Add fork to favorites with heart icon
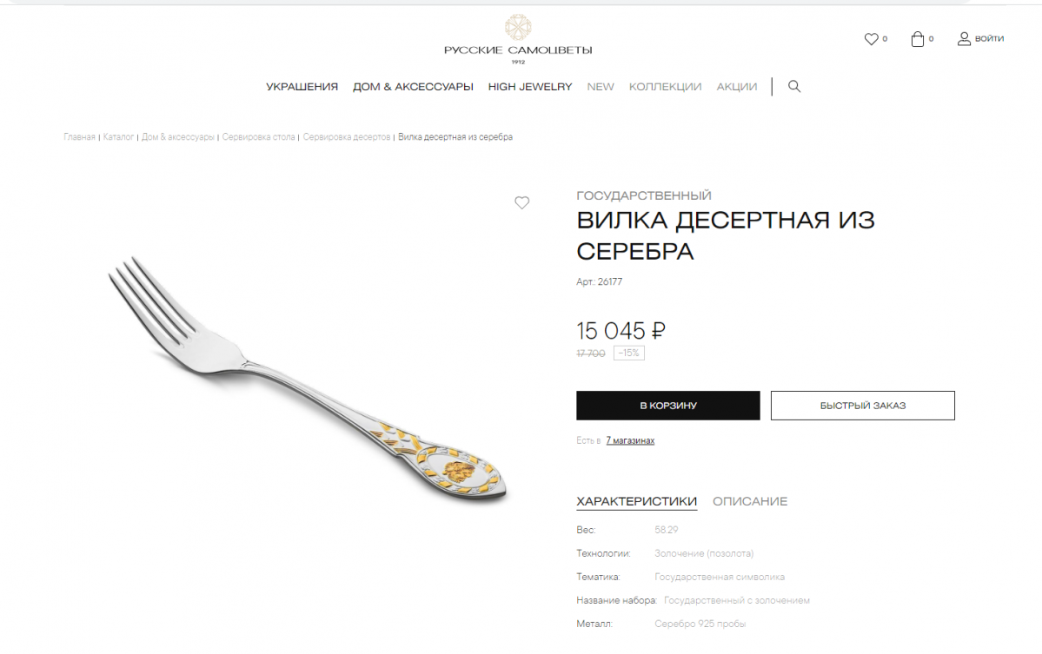 click(x=521, y=202)
